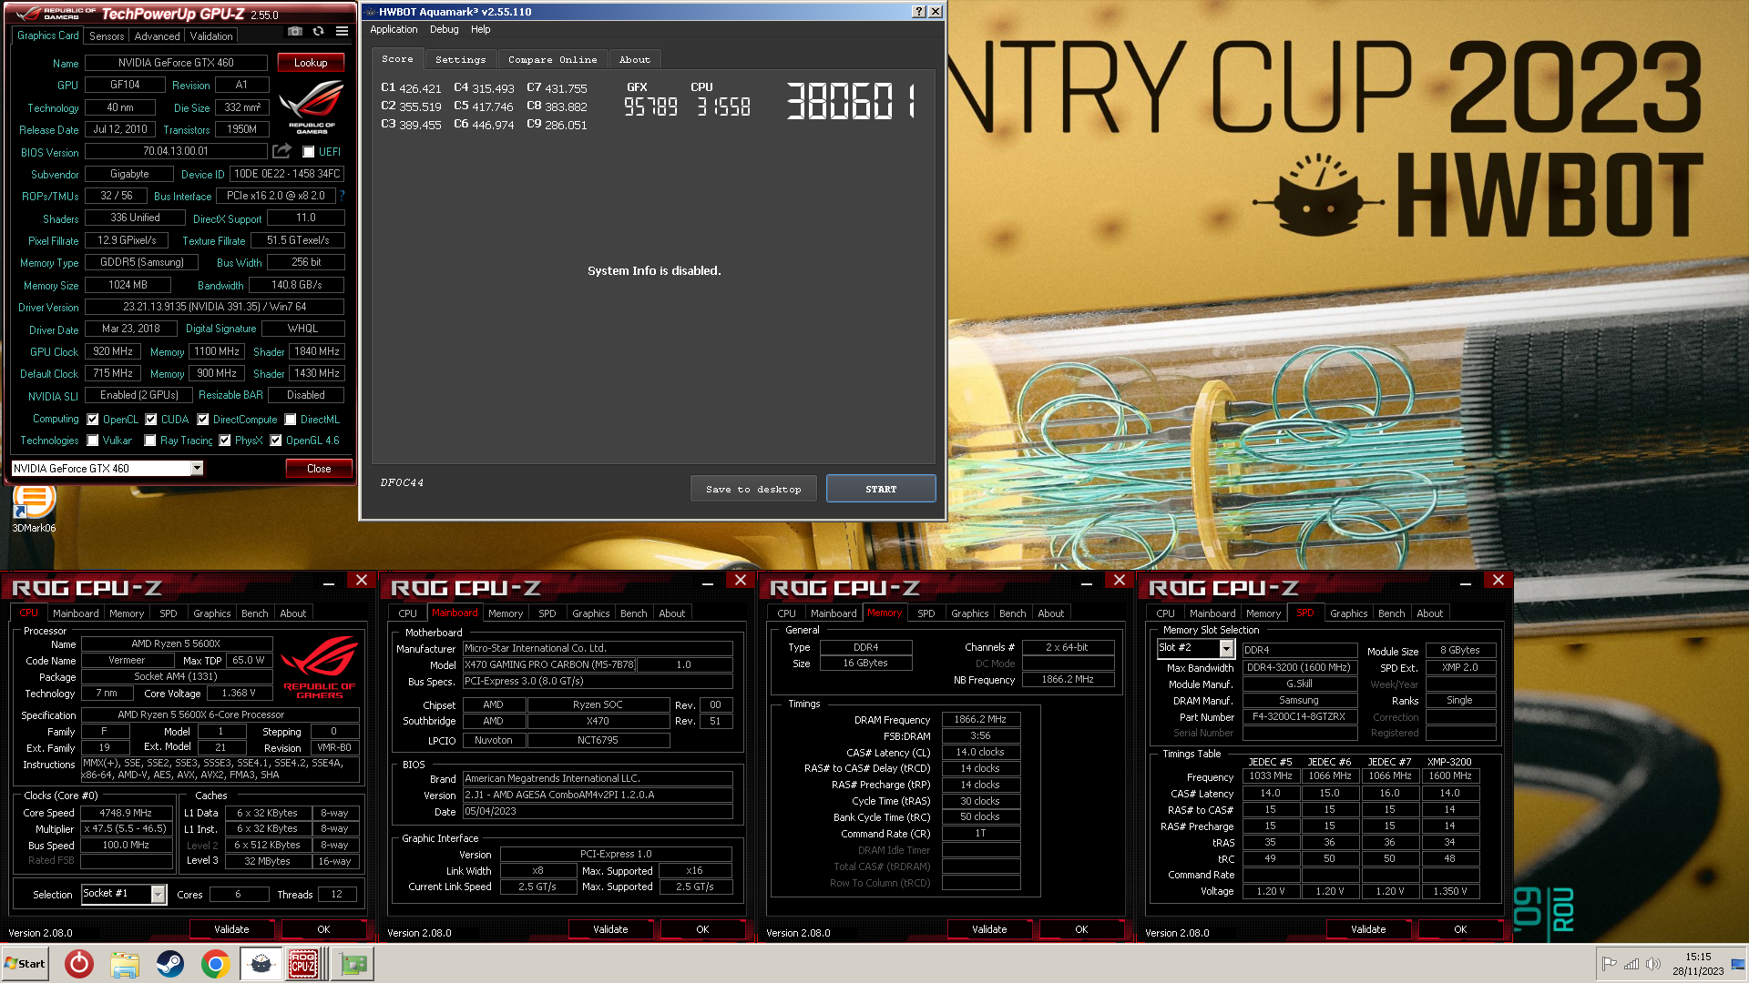The height and width of the screenshot is (983, 1749).
Task: Click Validate in CPU-Z CPU window
Action: (231, 929)
